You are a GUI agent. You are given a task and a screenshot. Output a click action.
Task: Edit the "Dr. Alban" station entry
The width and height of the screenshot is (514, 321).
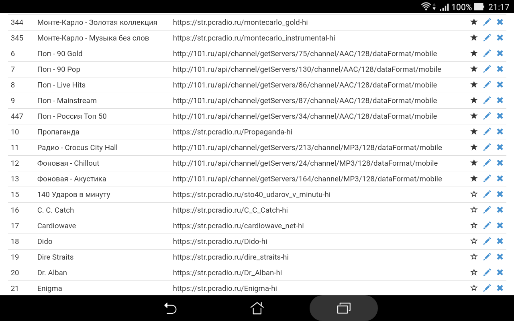(487, 272)
